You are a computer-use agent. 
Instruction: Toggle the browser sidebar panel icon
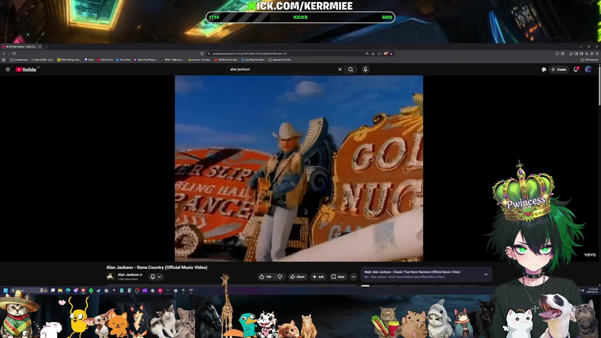pos(576,54)
